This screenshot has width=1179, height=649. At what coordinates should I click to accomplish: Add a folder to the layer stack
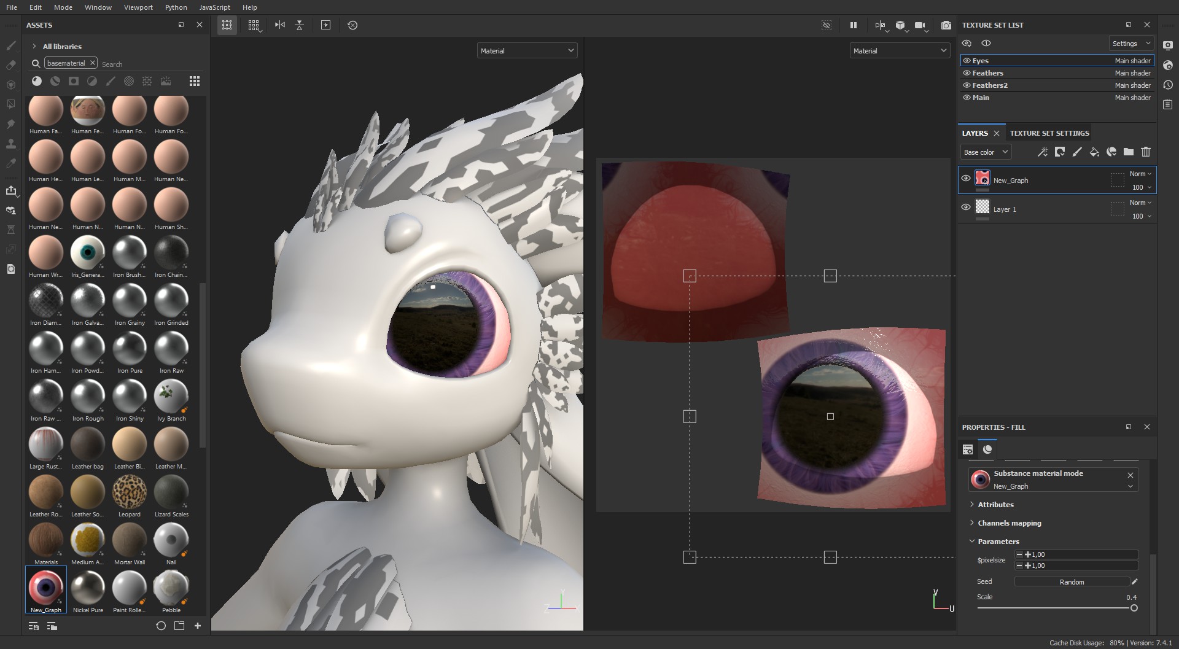pyautogui.click(x=1129, y=152)
